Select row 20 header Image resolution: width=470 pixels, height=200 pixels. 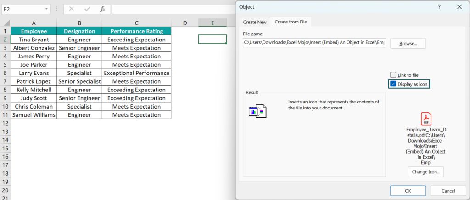click(6, 190)
